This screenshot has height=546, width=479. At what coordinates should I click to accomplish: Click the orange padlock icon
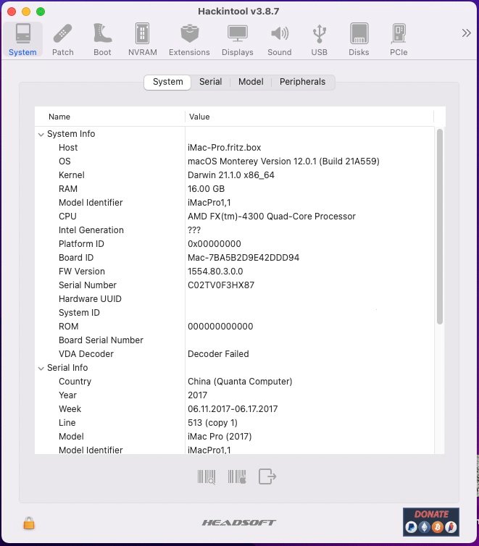[x=29, y=523]
